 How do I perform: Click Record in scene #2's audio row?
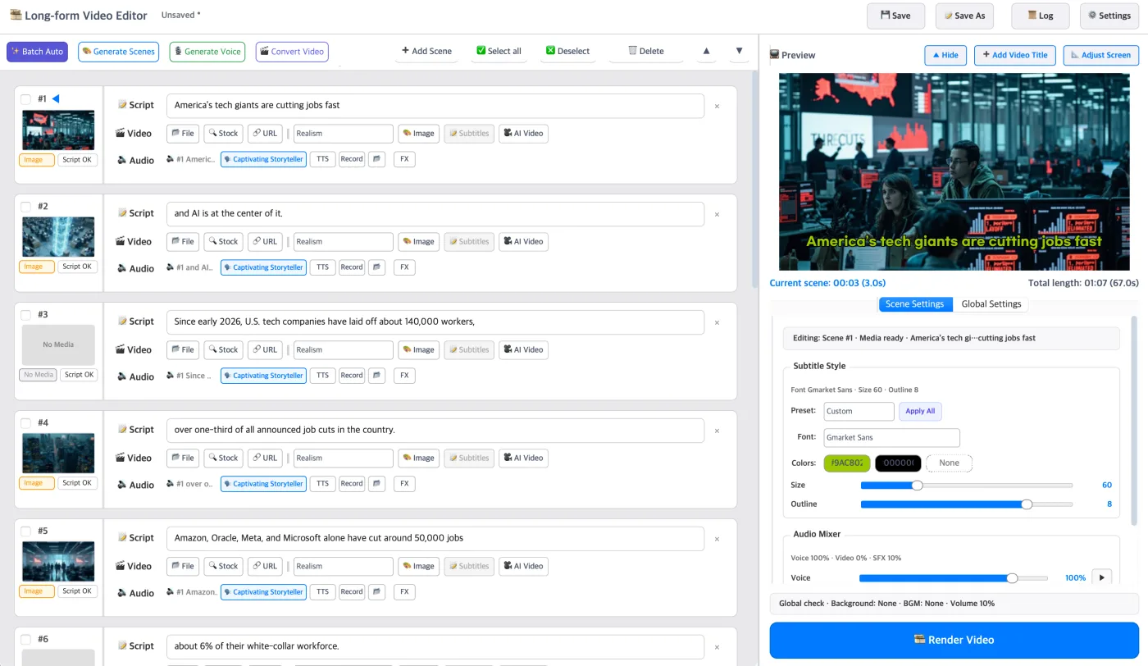(x=352, y=267)
